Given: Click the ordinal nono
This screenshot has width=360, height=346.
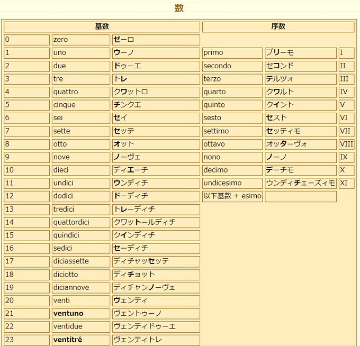Looking at the screenshot, I should pos(212,157).
